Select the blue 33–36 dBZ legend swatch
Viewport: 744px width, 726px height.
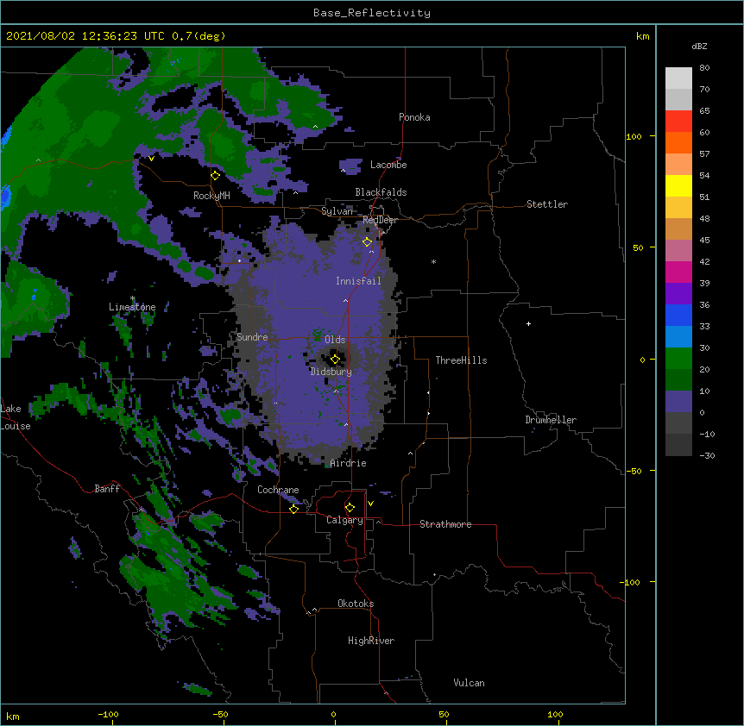pos(678,315)
